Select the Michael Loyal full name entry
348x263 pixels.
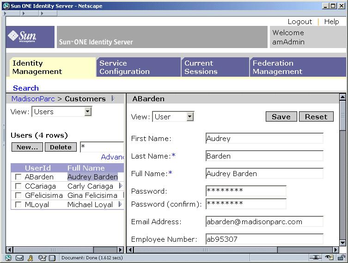click(90, 204)
